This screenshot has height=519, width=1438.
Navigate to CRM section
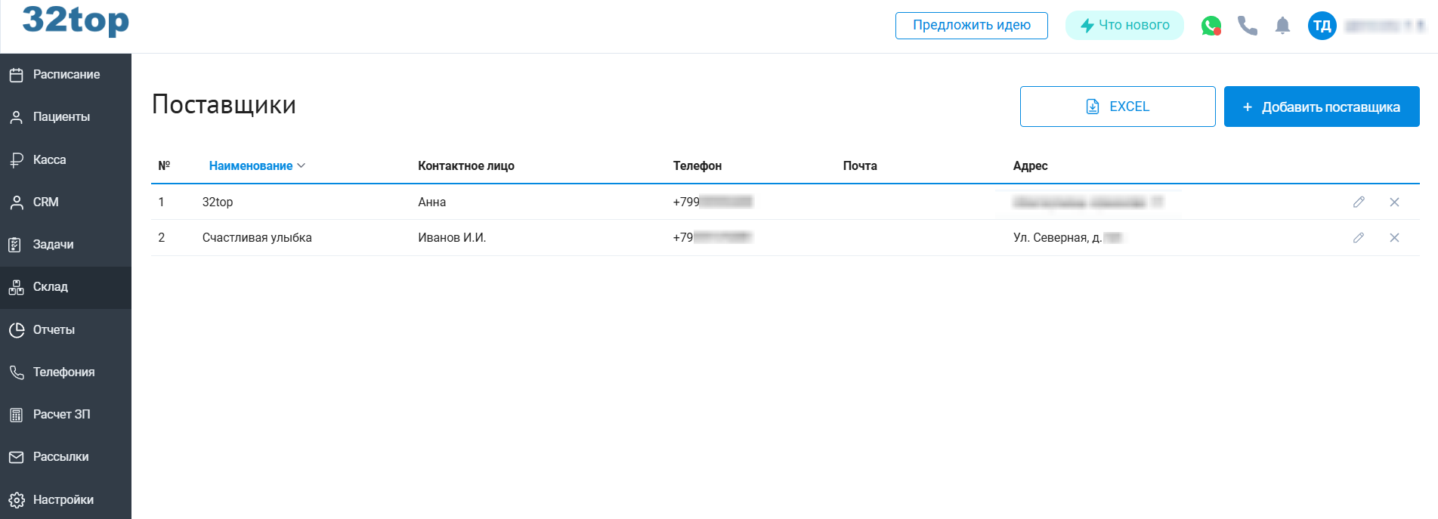coord(45,202)
